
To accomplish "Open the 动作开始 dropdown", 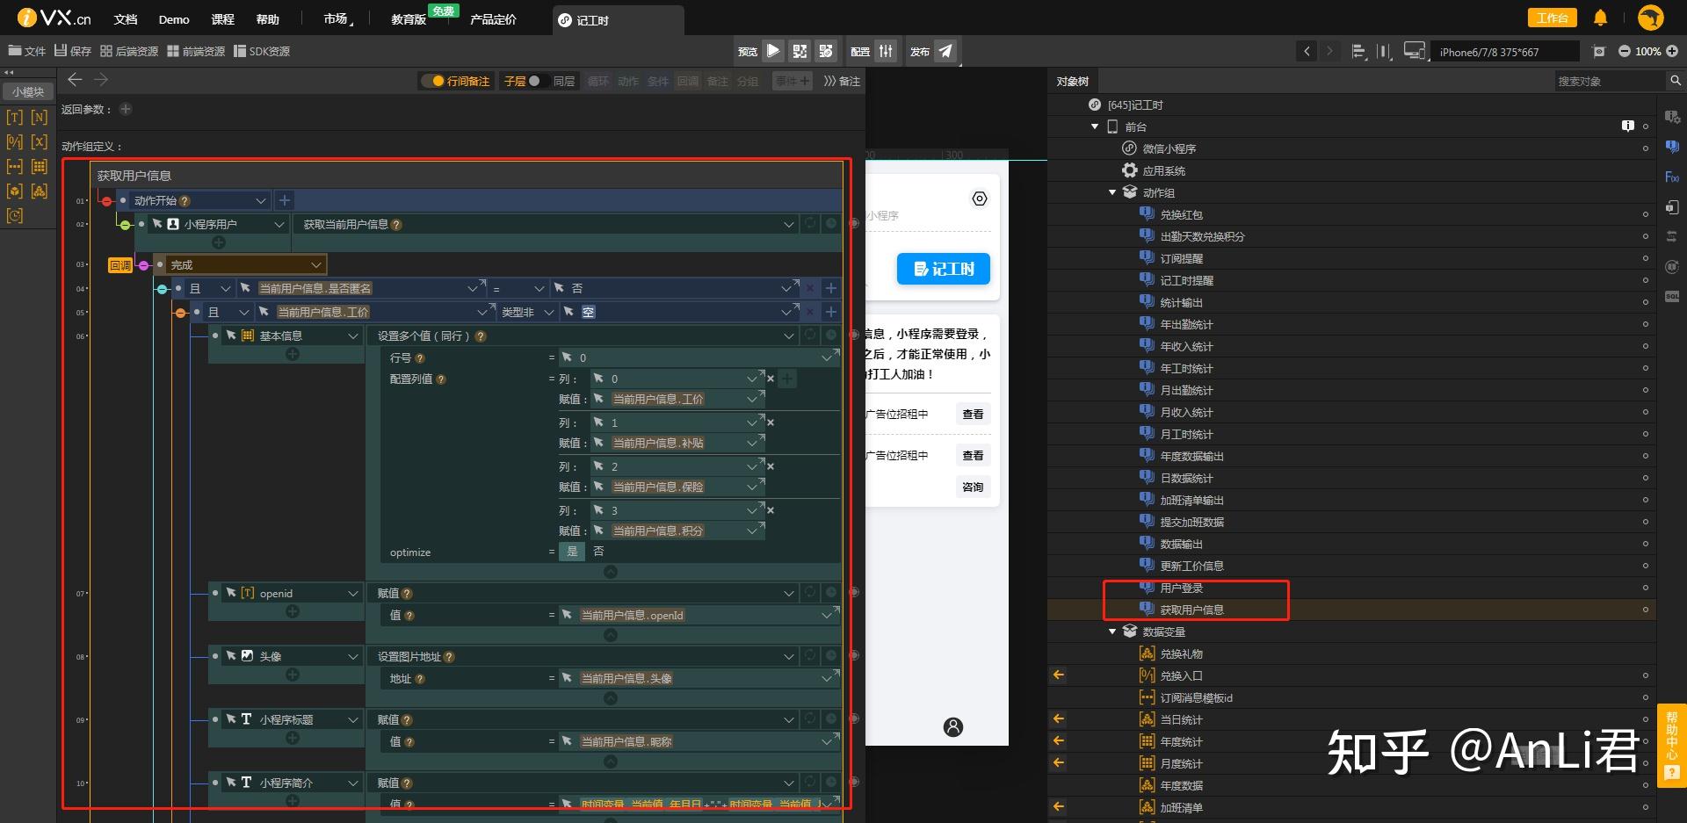I will pos(260,201).
